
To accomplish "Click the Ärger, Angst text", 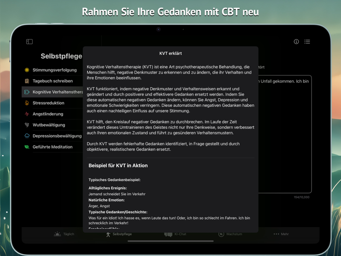I will pyautogui.click(x=99, y=206).
